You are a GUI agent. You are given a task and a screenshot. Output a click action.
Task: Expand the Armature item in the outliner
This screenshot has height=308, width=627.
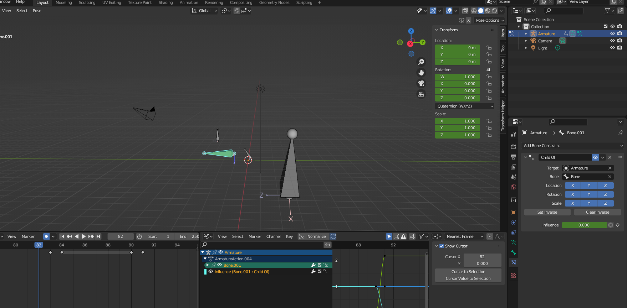[526, 34]
